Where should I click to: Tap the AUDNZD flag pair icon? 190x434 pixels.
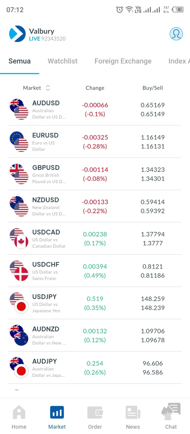[x=19, y=335]
